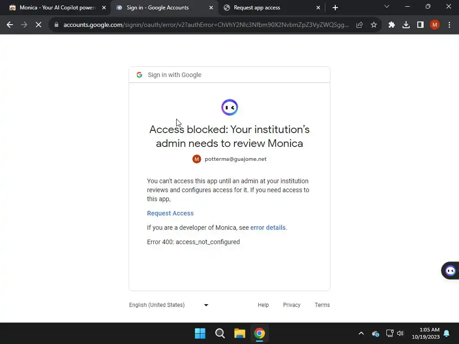Toggle the browser side panel
Image resolution: width=459 pixels, height=344 pixels.
pyautogui.click(x=420, y=25)
